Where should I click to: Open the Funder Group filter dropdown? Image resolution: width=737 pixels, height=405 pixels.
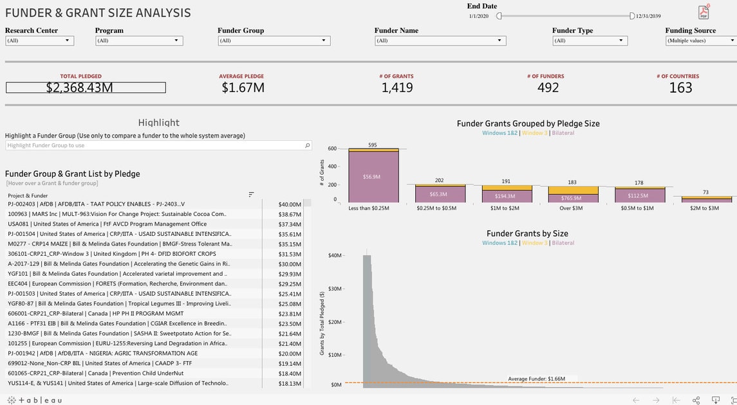(x=274, y=40)
